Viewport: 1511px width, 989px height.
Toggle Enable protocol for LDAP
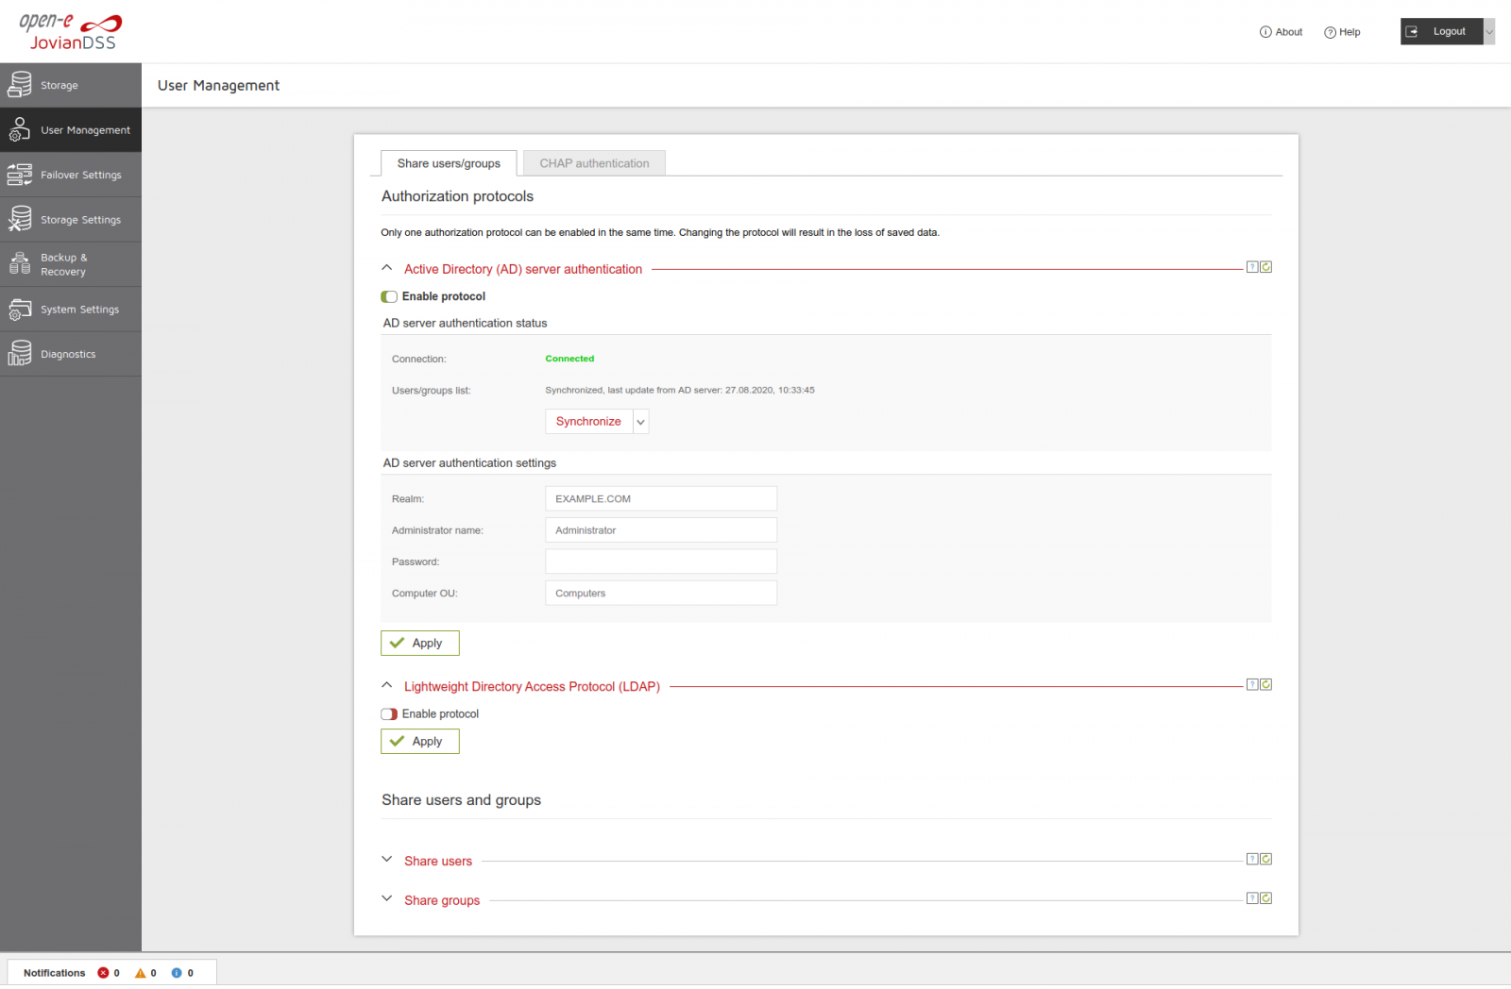coord(389,714)
